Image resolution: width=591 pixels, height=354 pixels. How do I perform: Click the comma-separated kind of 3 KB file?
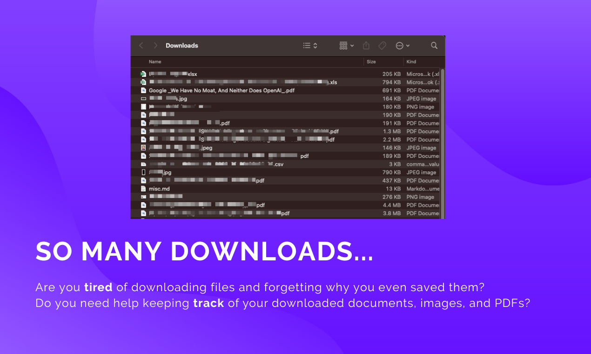[x=423, y=164]
